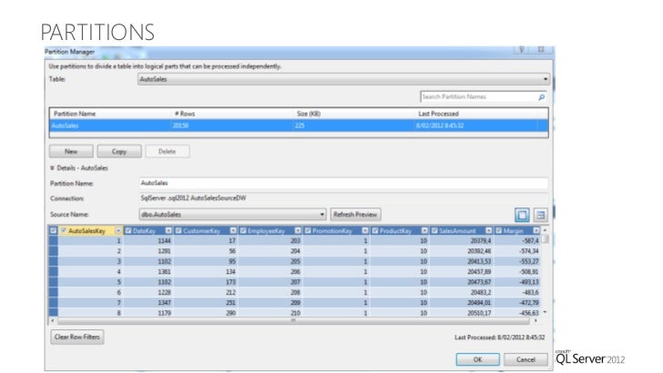Viewport: 663px width, 373px height.
Task: Open the DateKey column filter dropdown
Action: [168, 231]
